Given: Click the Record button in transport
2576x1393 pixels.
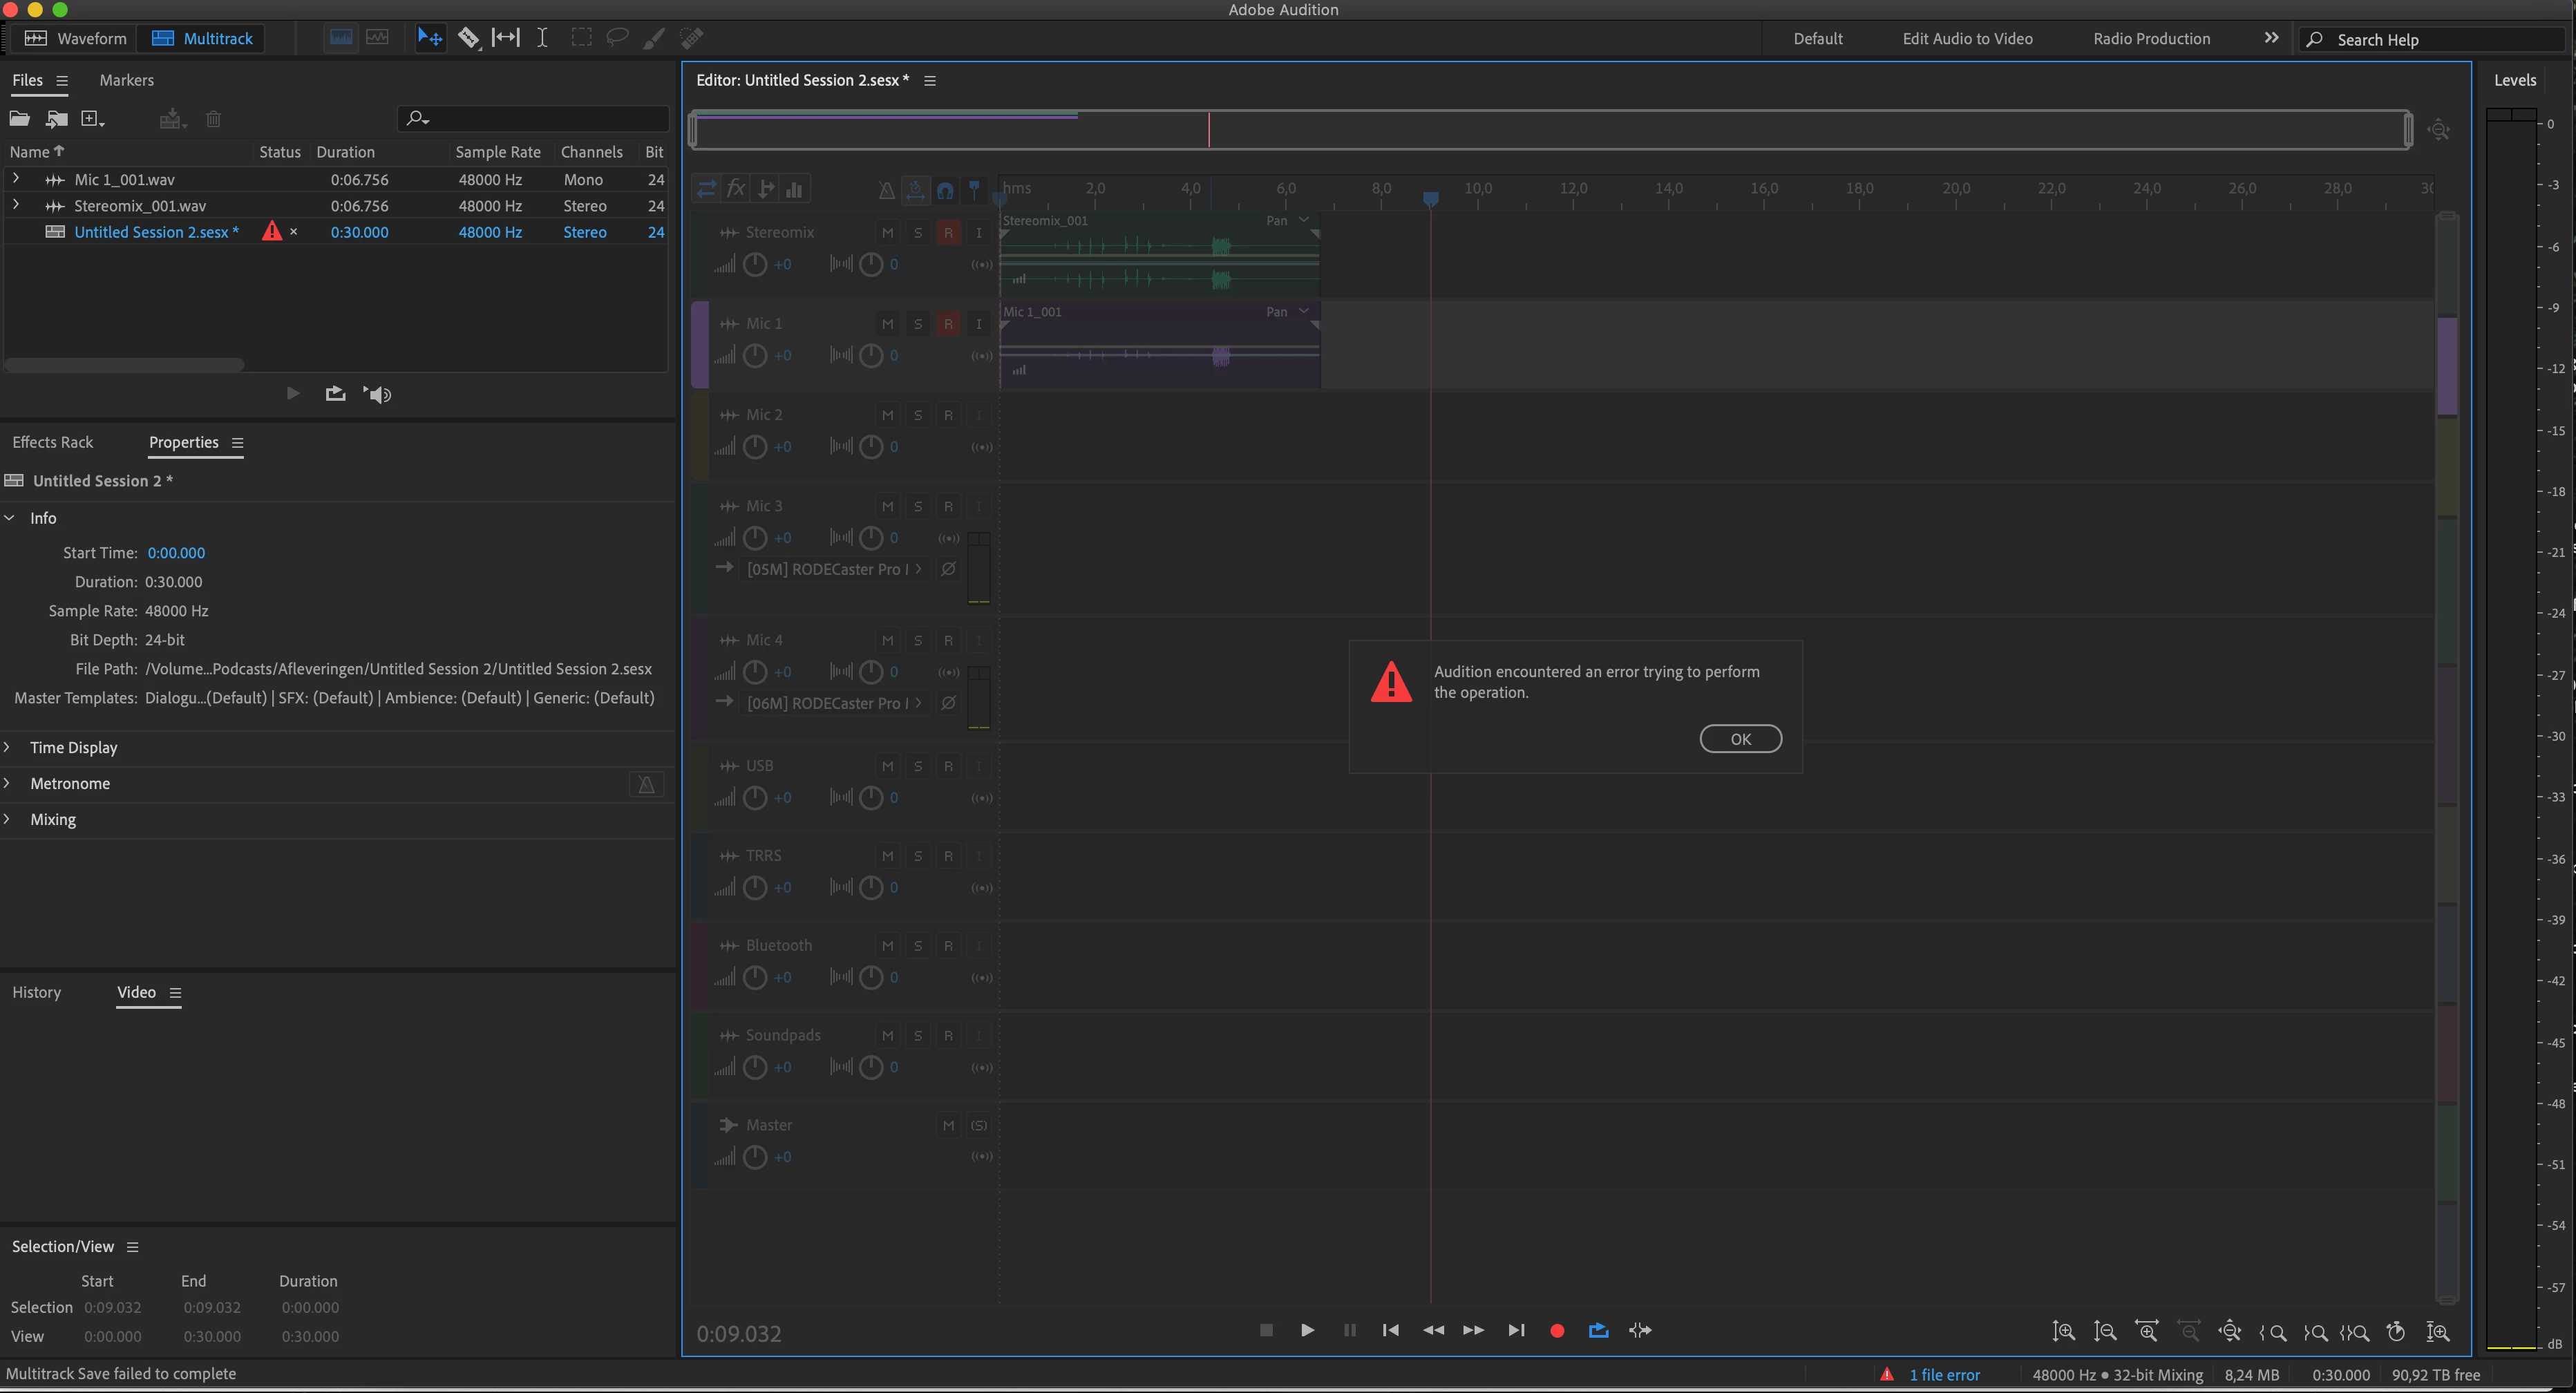Looking at the screenshot, I should pos(1556,1331).
